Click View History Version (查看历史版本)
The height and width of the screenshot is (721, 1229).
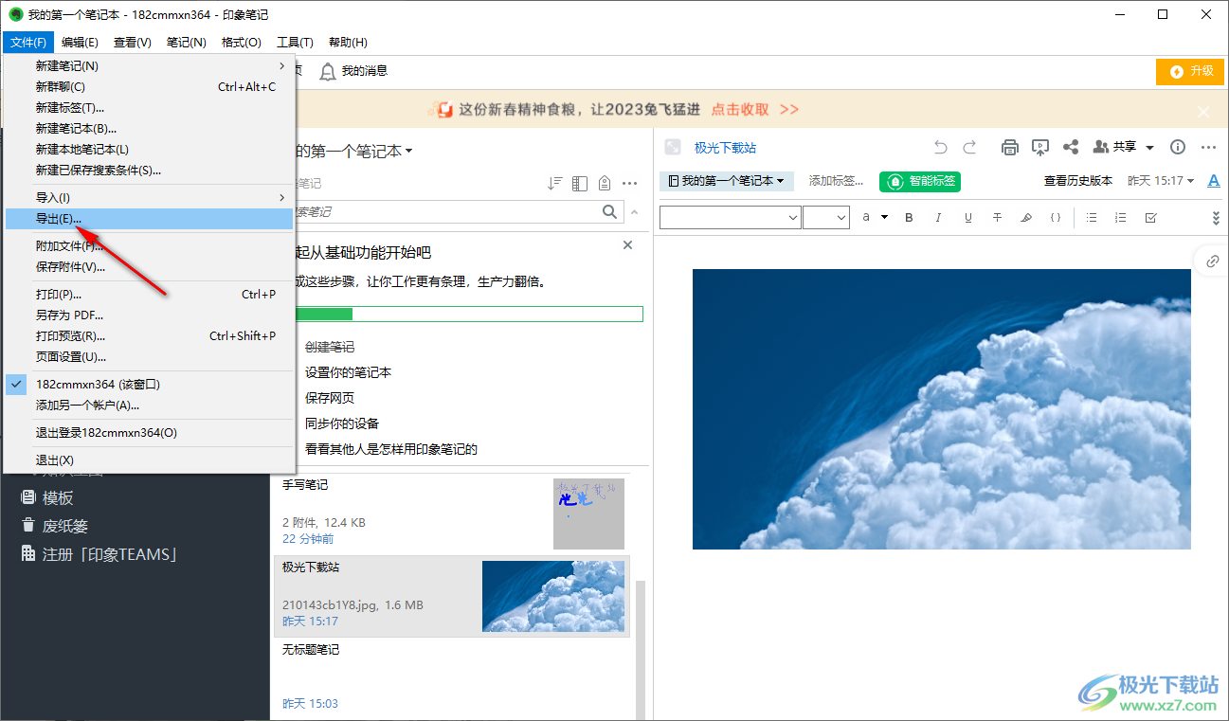[1078, 181]
